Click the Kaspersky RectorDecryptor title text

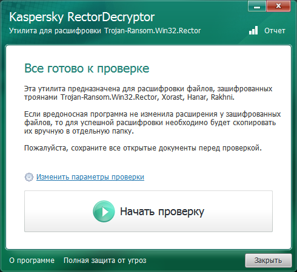[82, 17]
